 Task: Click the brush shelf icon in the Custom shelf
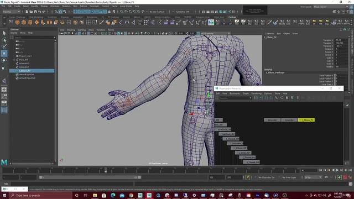275,22
